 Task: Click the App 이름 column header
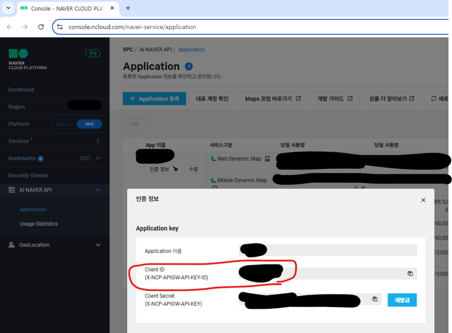155,145
